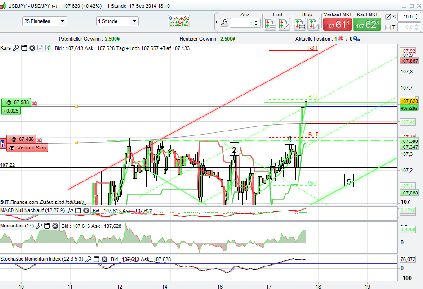Open the Kurs panel settings wrench
Image resolution: width=423 pixels, height=289 pixels.
(x=16, y=48)
